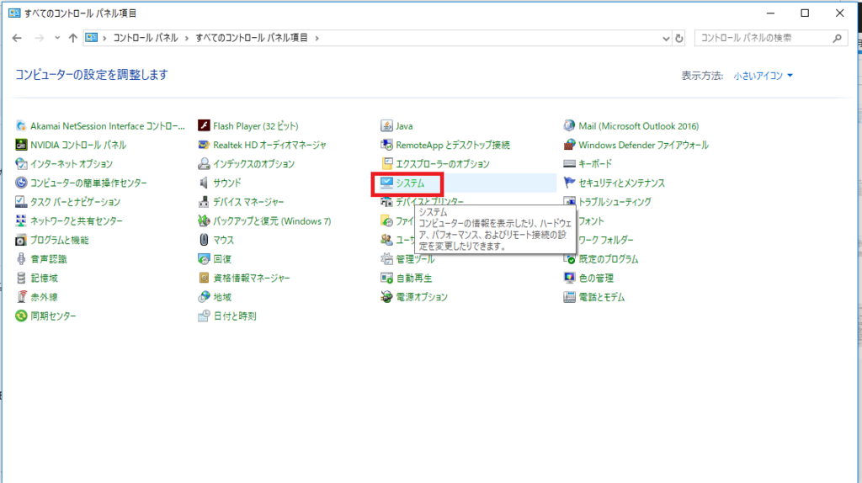Click the プログラムと機能 icon
This screenshot has height=483, width=862.
[21, 240]
